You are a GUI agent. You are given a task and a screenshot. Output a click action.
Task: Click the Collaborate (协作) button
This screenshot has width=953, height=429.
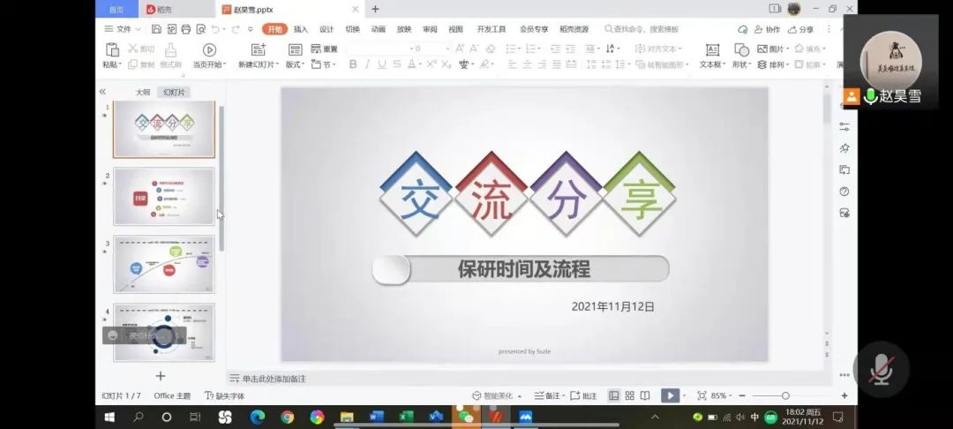767,29
